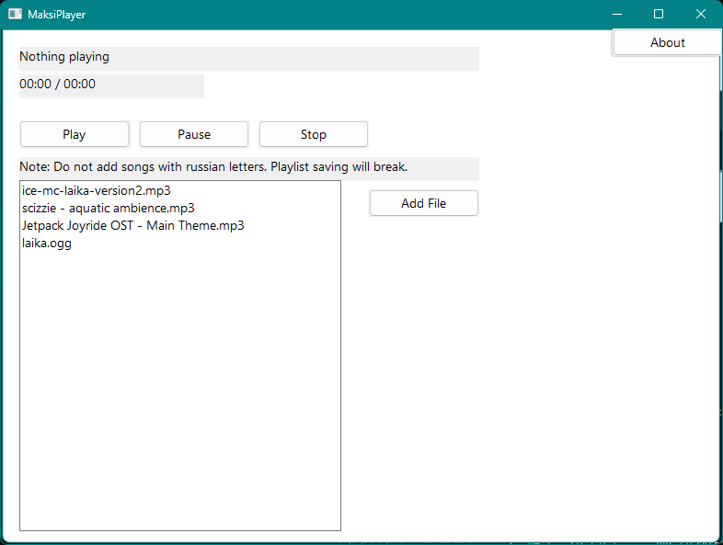Click empty title bar space left of minimize
The image size is (723, 545).
click(368, 15)
